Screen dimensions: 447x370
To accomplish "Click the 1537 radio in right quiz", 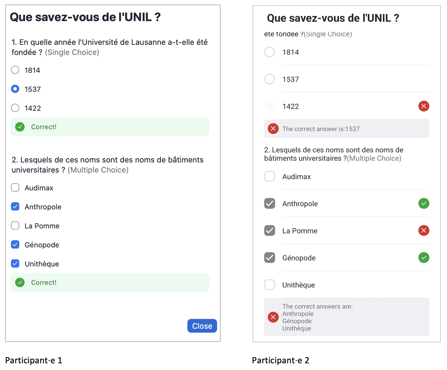I will 269,79.
